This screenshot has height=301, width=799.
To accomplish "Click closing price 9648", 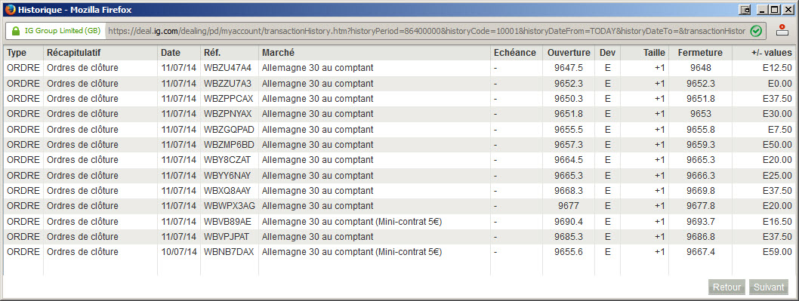I will 701,68.
